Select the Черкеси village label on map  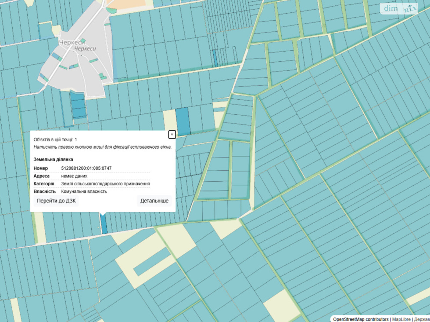pyautogui.click(x=72, y=43)
